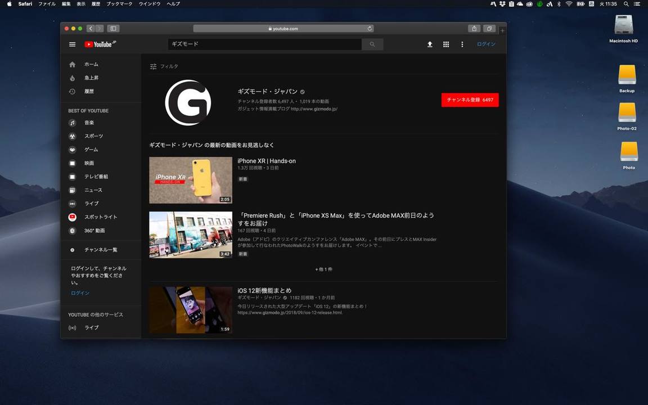This screenshot has width=648, height=405.
Task: Open the upload video icon
Action: (x=430, y=44)
